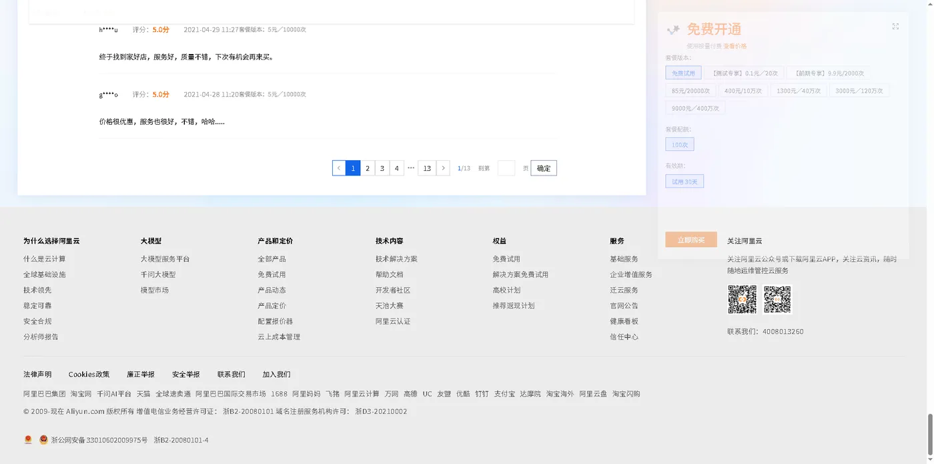Select 【前期专享】9.9元/2000次 package
This screenshot has height=464, width=934.
click(829, 73)
